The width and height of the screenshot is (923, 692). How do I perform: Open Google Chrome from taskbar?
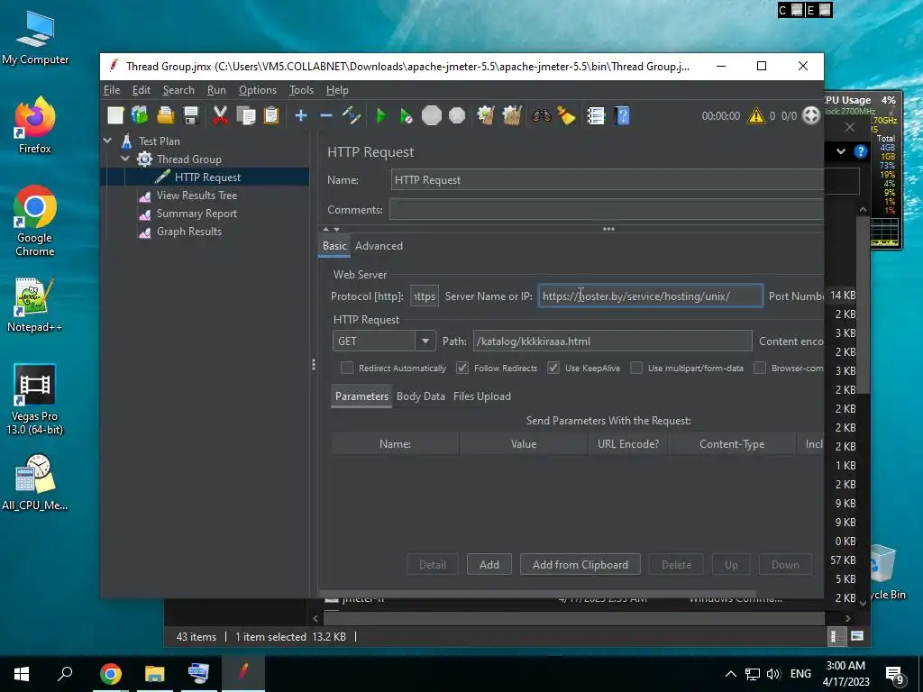111,674
